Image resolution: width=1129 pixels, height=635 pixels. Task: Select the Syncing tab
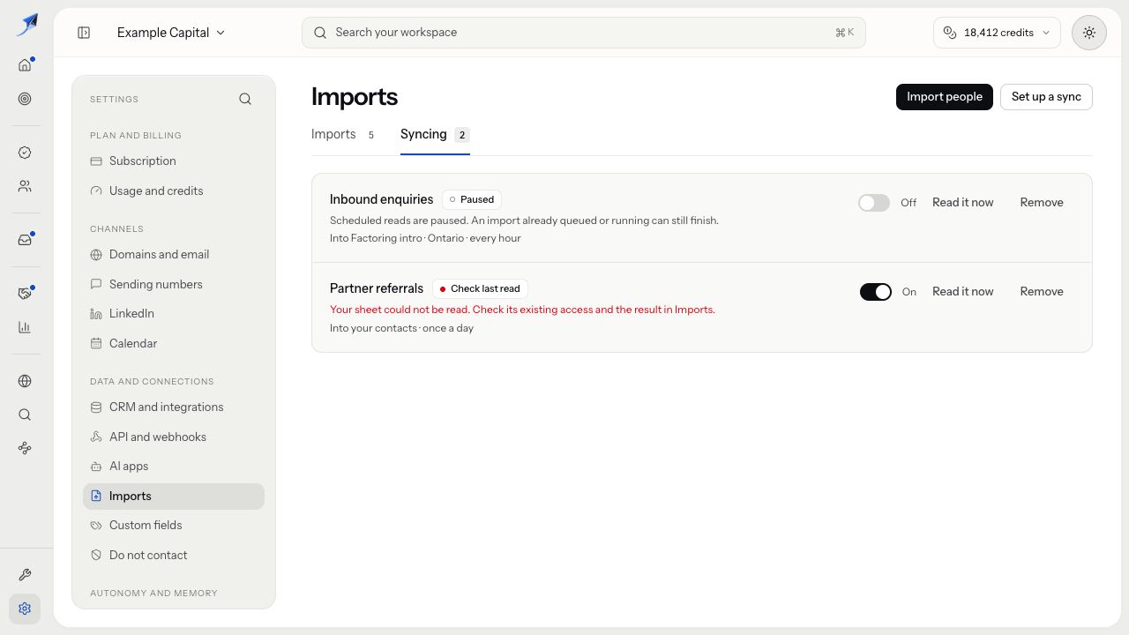[435, 134]
